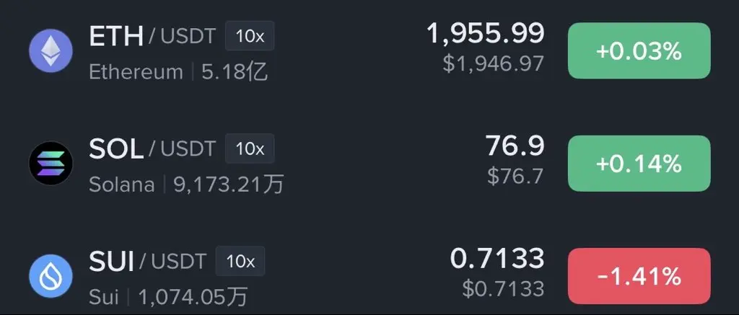Screen dimensions: 739x315
Task: Open the Solana coin icon
Action: (x=51, y=163)
